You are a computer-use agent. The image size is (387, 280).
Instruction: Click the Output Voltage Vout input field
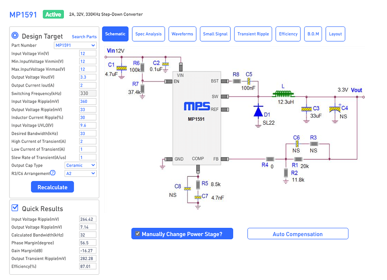(88, 77)
